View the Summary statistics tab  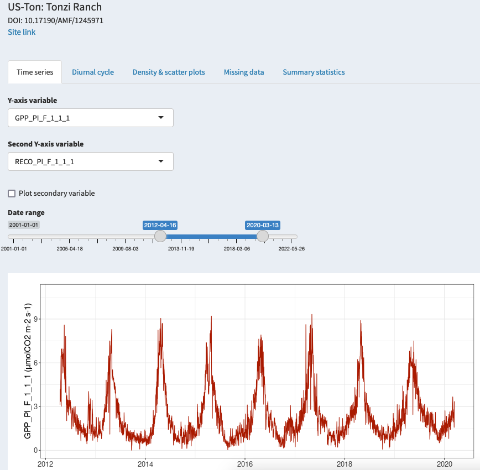click(x=314, y=72)
